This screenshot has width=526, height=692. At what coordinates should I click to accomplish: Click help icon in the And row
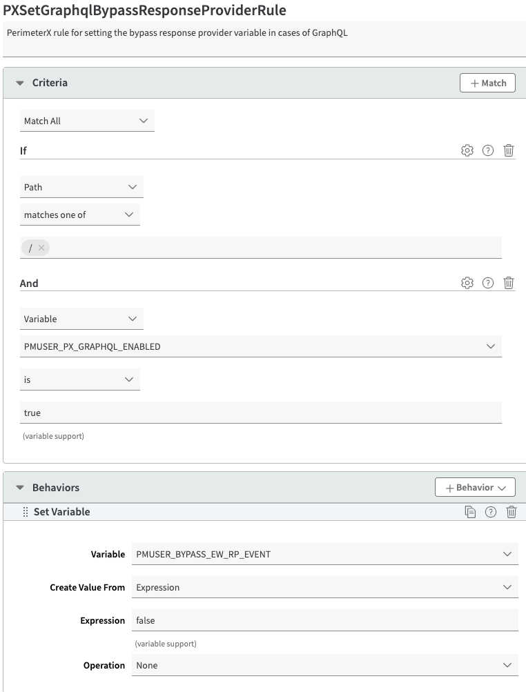[488, 283]
